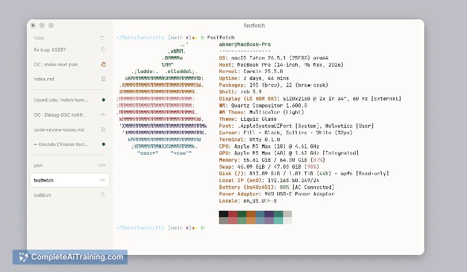Click the Display (LG HDR 5K) line
467x272 pixels.
pyautogui.click(x=310, y=99)
